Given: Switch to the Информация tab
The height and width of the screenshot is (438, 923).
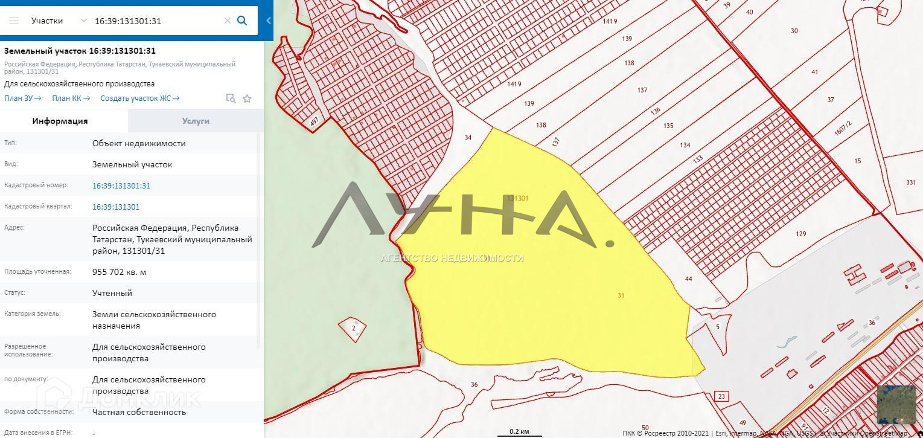Looking at the screenshot, I should 60,121.
